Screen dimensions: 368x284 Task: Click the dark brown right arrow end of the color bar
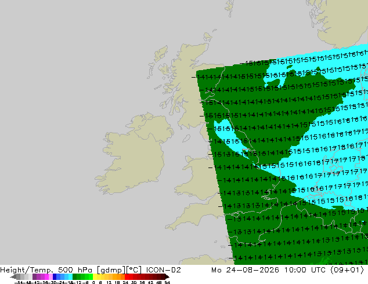[167, 277]
